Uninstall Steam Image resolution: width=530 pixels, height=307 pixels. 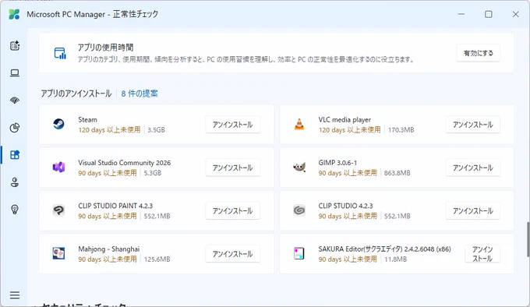[232, 125]
